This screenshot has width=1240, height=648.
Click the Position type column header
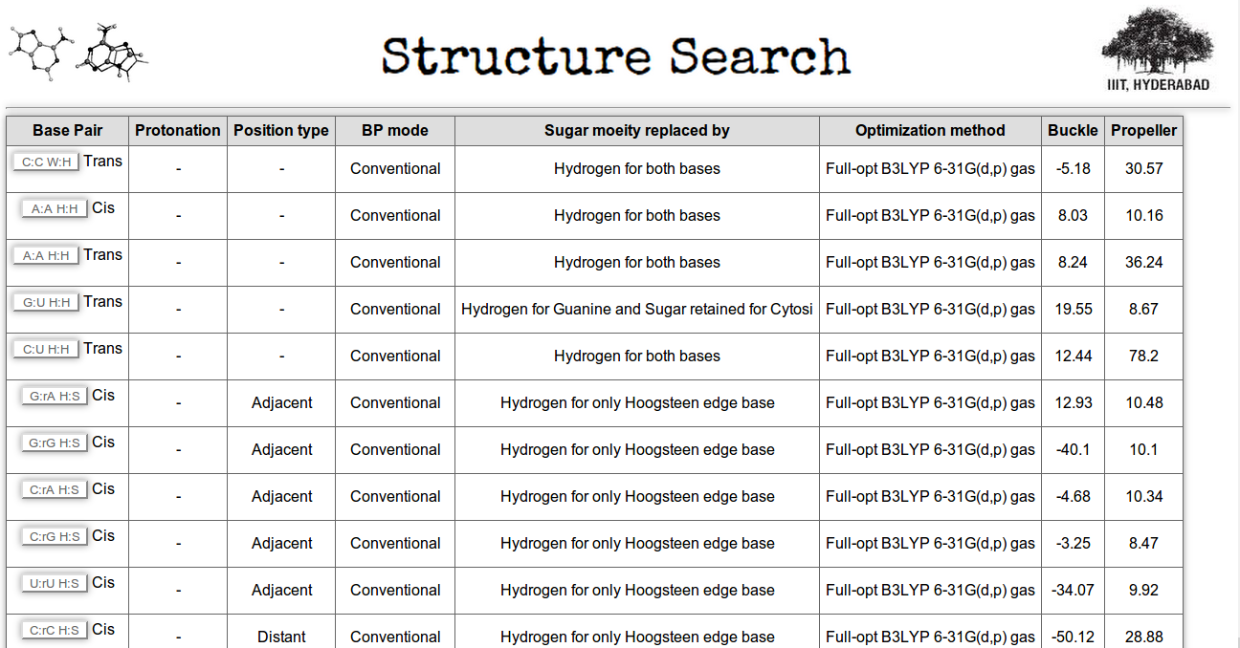281,131
